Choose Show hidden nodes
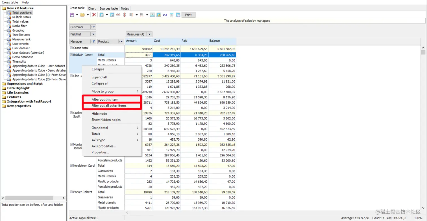 [112, 120]
